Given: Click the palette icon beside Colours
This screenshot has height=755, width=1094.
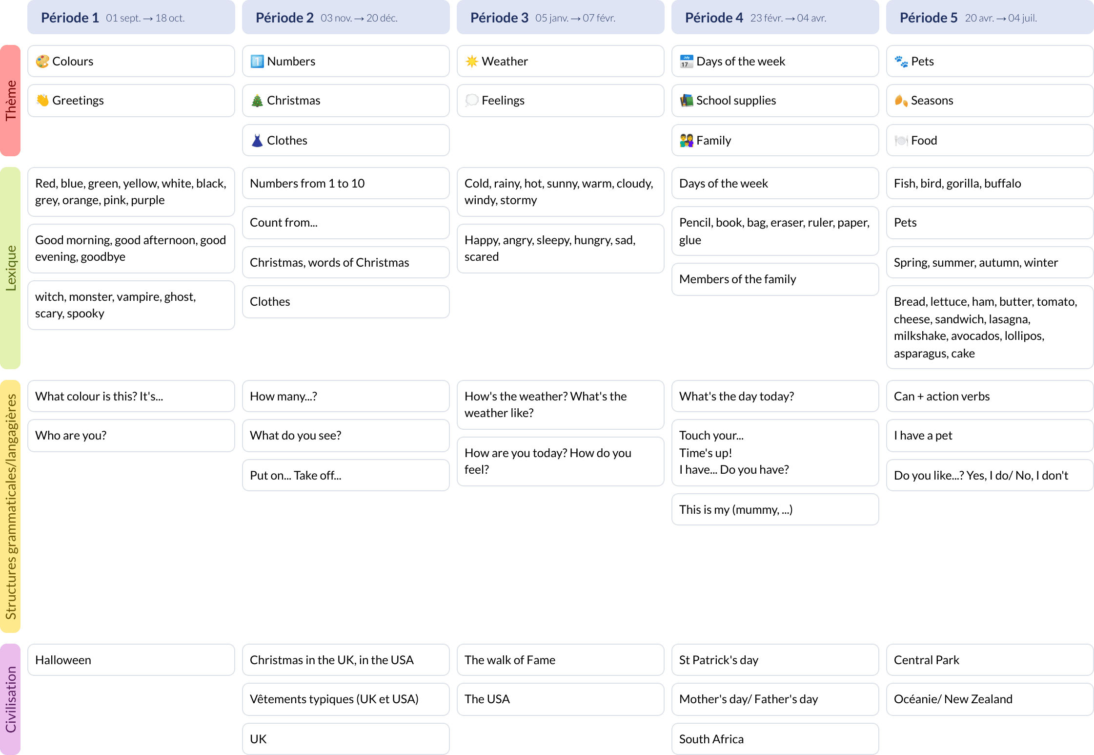Looking at the screenshot, I should [x=42, y=62].
